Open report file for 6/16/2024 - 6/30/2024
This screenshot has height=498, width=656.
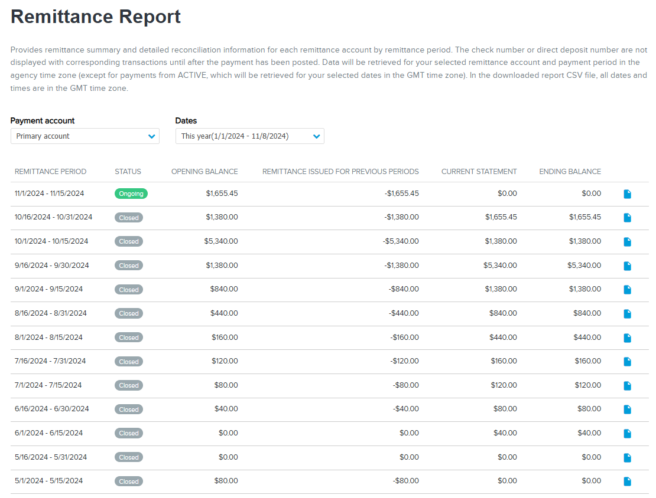point(627,409)
